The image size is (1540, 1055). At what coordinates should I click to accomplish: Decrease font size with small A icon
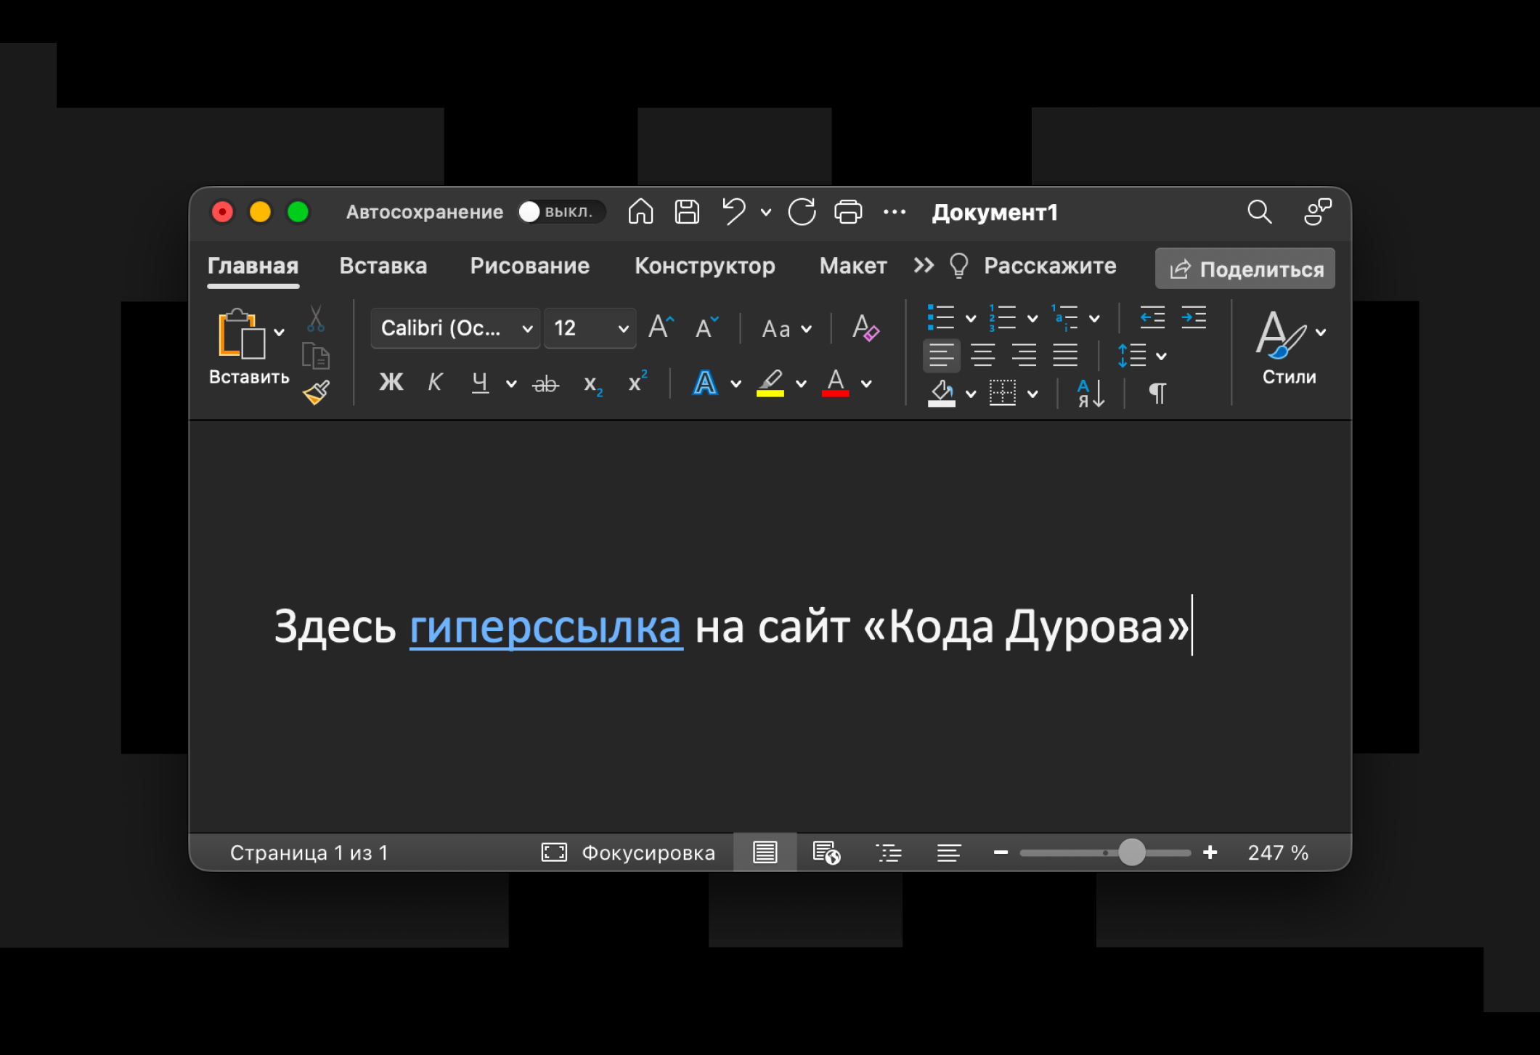706,327
